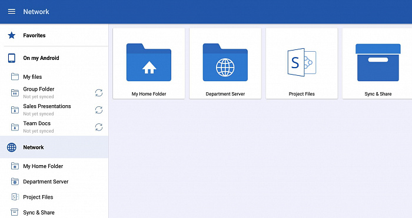Sync the Group Folder now

click(99, 93)
